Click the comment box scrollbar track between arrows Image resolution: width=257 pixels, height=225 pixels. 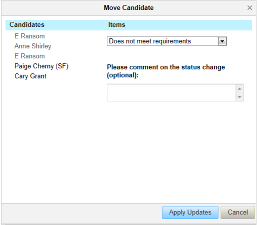(240, 93)
